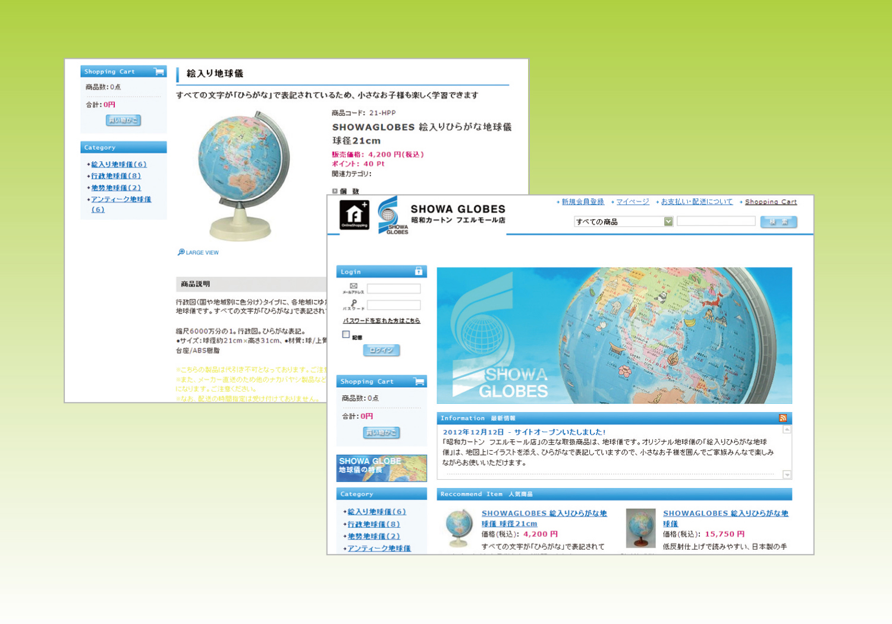Screen dimensions: 892x624
Task: Click the Information panel scroll-up arrow
Action: click(787, 429)
